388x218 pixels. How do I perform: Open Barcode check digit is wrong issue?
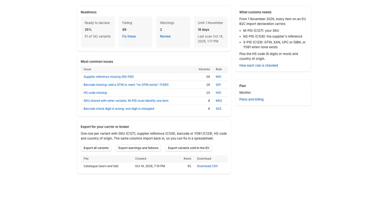(x=119, y=109)
